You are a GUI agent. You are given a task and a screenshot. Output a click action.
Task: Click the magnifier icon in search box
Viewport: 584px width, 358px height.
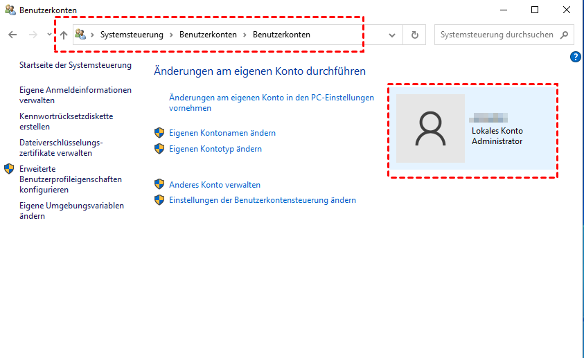(565, 35)
